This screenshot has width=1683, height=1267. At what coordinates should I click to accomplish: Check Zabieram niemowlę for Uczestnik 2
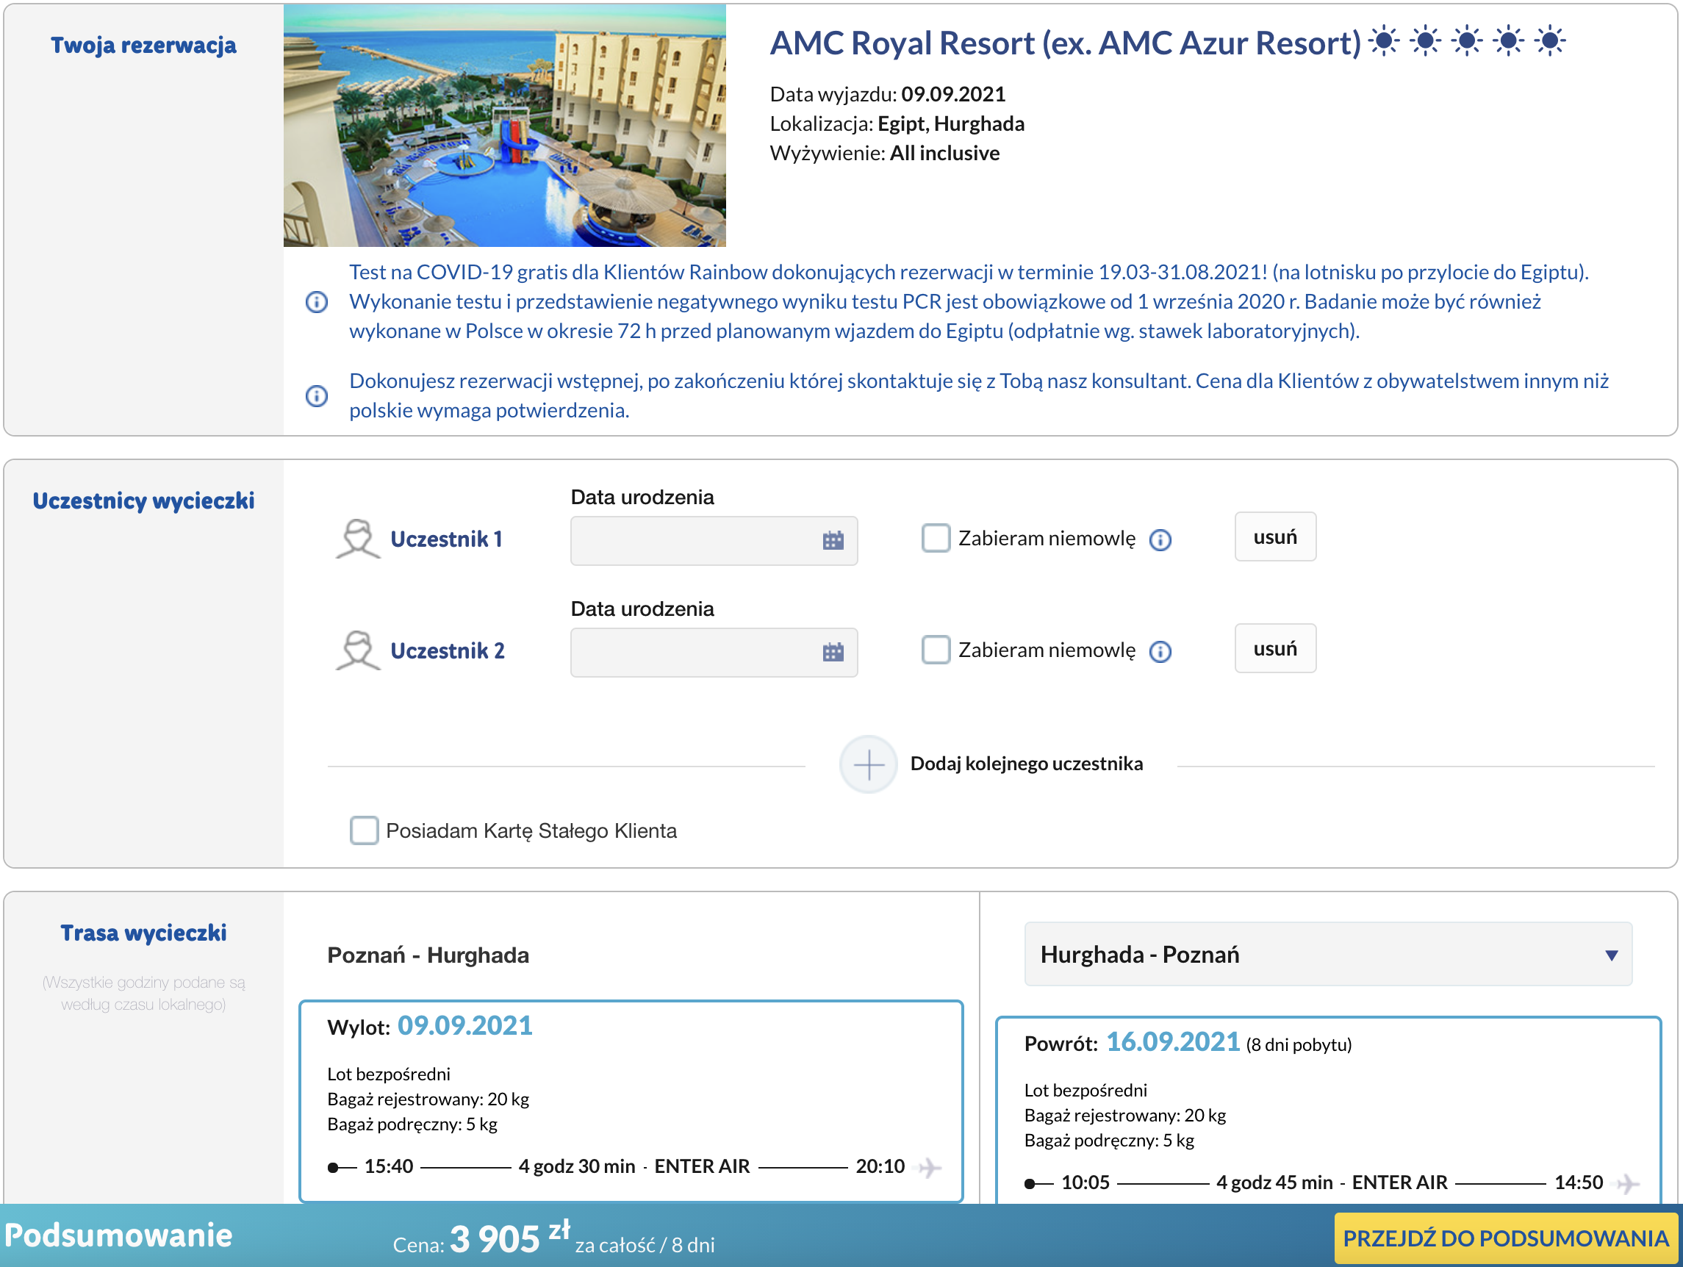click(936, 650)
